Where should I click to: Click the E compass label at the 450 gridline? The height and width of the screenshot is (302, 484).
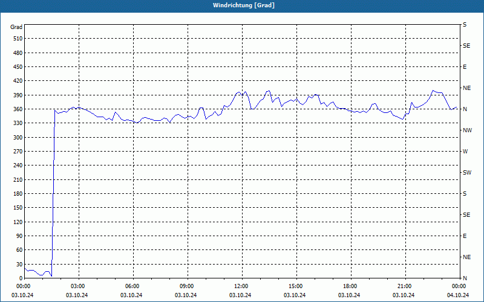tap(465, 67)
